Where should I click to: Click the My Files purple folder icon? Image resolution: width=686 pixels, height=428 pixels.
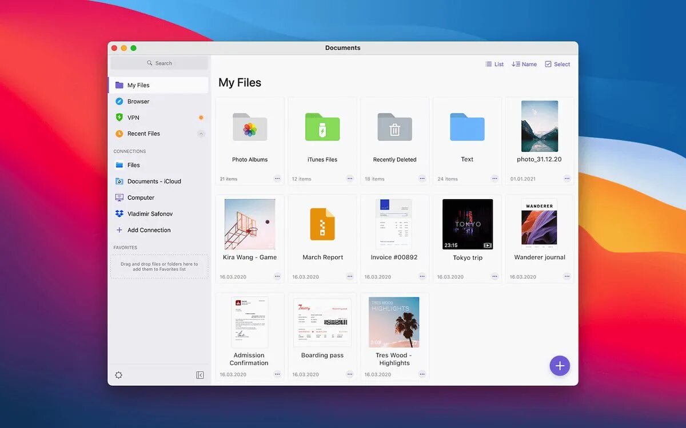point(119,85)
